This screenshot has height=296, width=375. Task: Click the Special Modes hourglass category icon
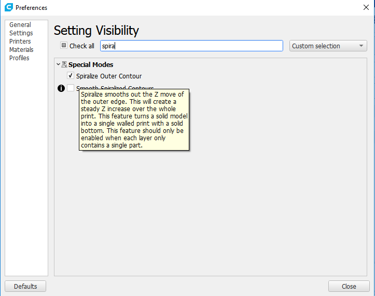[64, 65]
